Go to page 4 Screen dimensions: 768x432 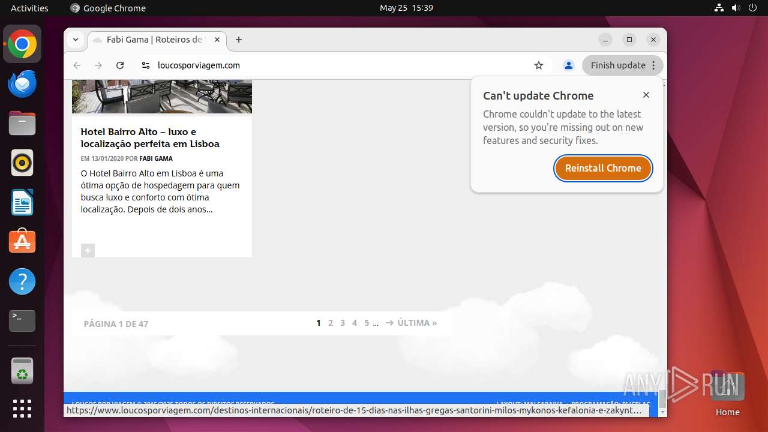coord(355,323)
